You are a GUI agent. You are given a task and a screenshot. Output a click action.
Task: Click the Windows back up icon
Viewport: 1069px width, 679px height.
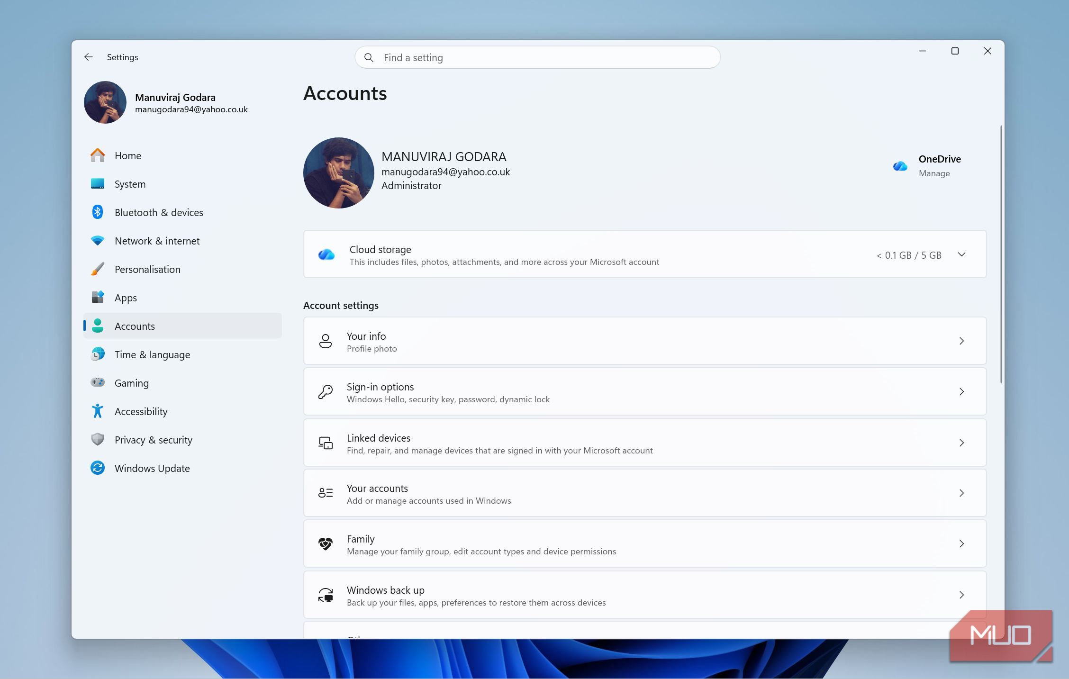[326, 595]
